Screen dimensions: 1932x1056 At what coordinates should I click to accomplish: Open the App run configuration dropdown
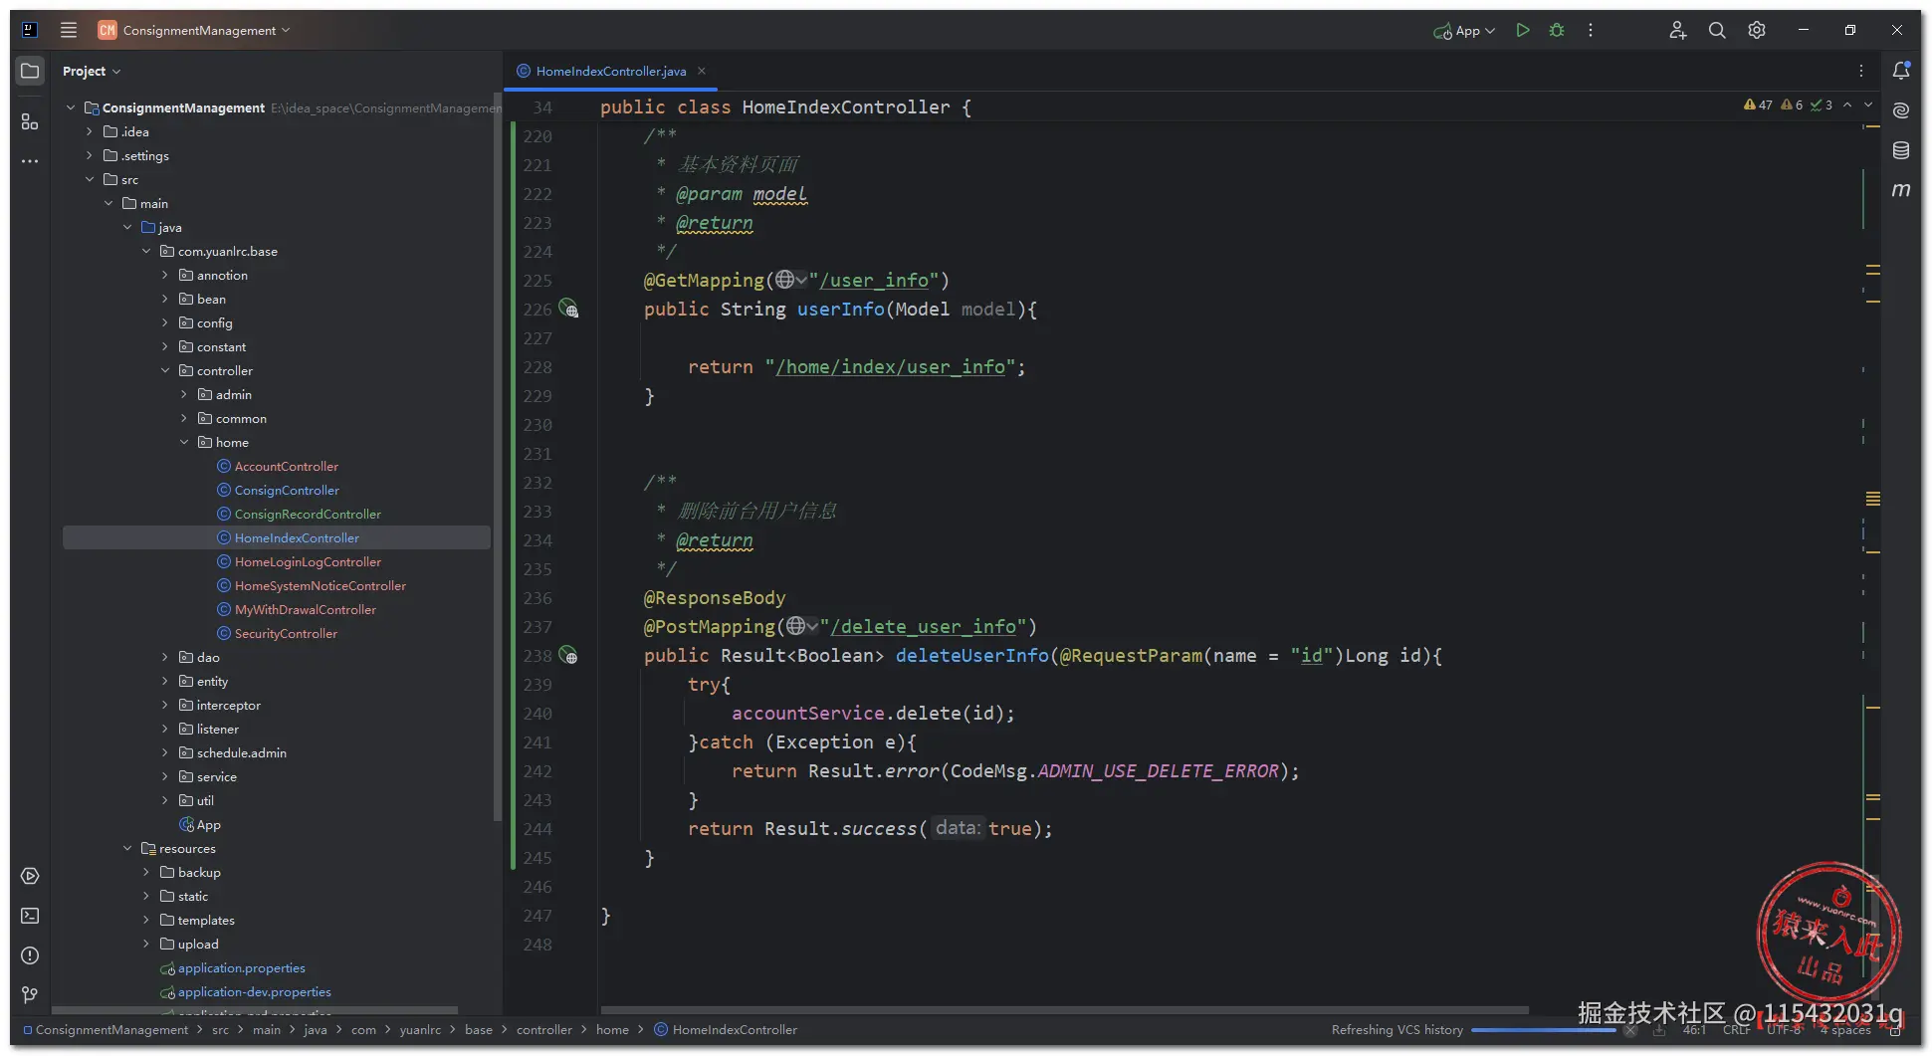click(x=1464, y=31)
